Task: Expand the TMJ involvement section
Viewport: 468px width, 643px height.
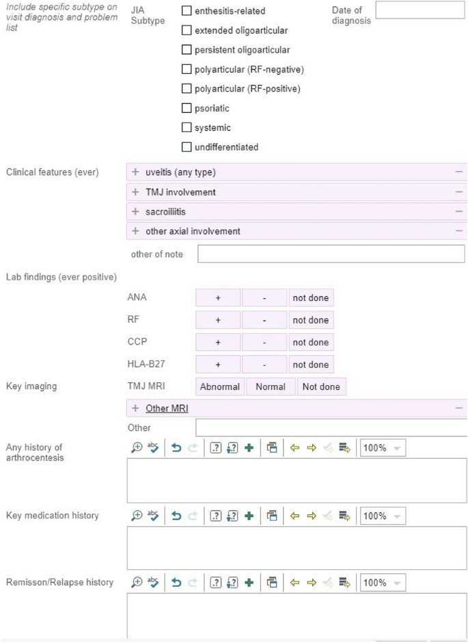Action: point(135,192)
